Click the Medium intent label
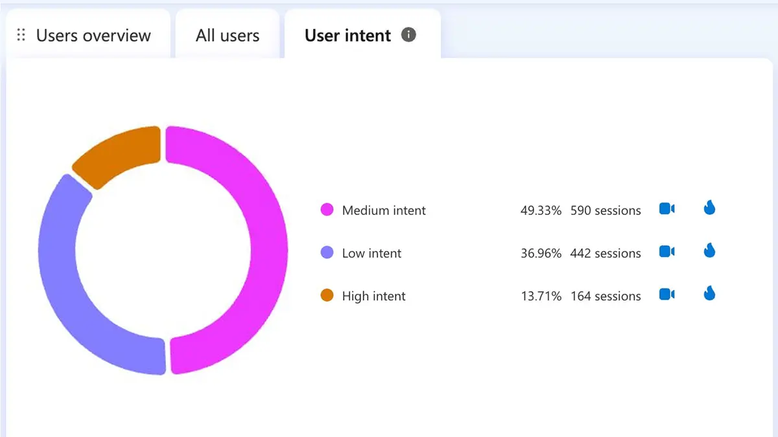The height and width of the screenshot is (437, 778). 384,210
